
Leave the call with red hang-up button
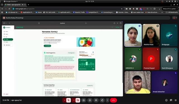[x=114, y=100]
